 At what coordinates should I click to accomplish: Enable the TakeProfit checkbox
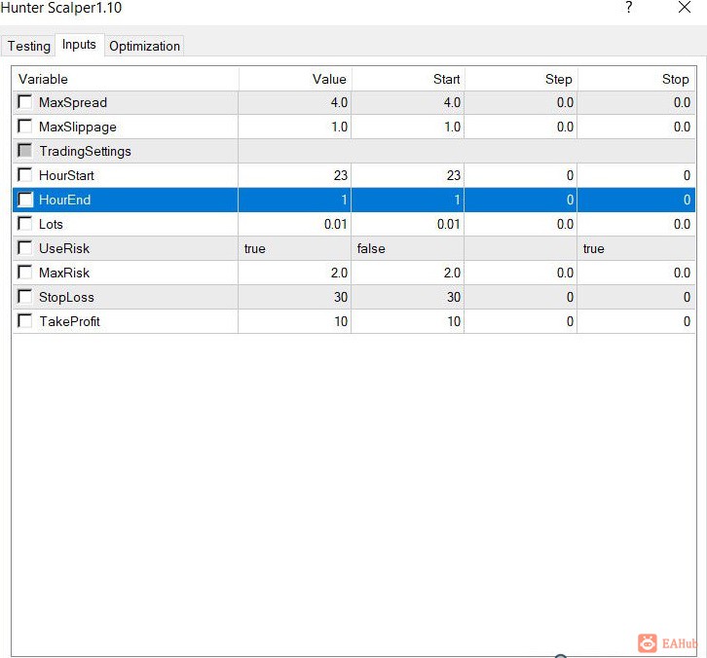pyautogui.click(x=24, y=321)
